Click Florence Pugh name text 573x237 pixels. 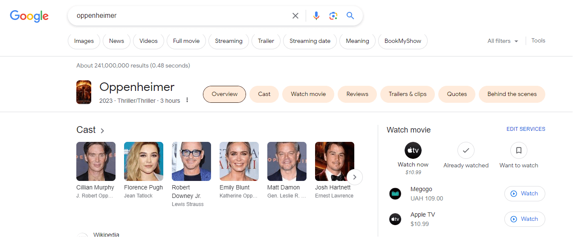[144, 187]
